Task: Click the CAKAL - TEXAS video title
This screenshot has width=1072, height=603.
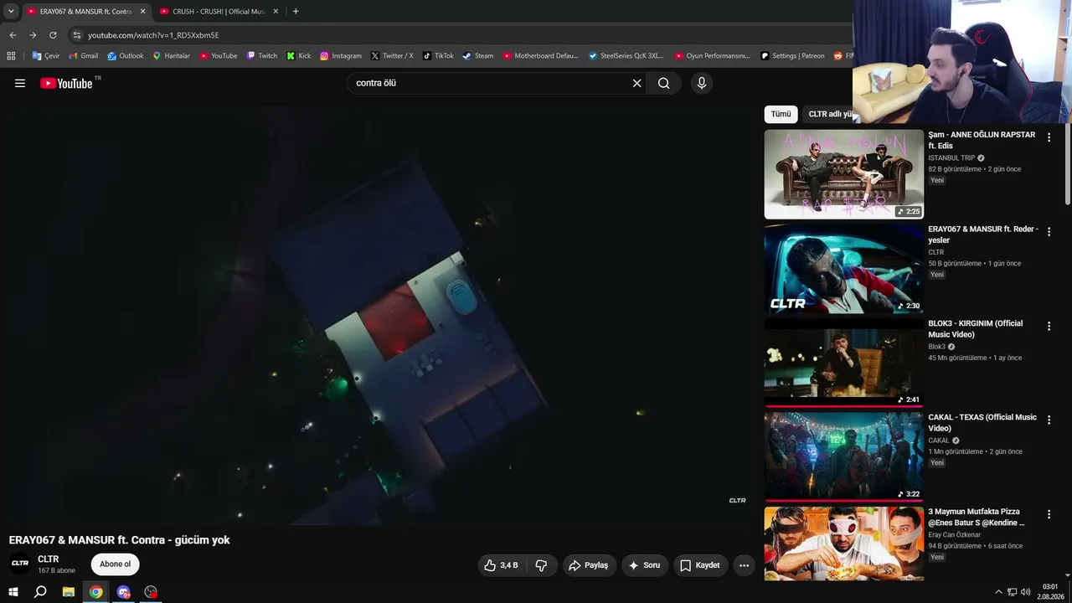Action: pos(982,423)
